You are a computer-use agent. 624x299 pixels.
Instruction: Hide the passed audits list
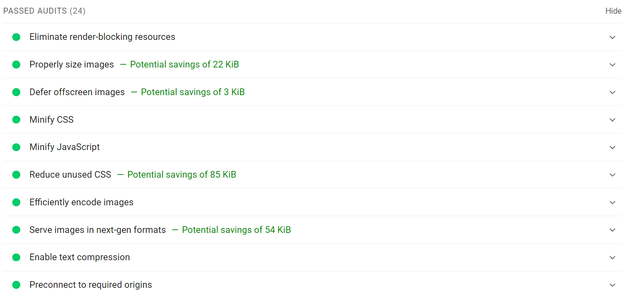[613, 11]
